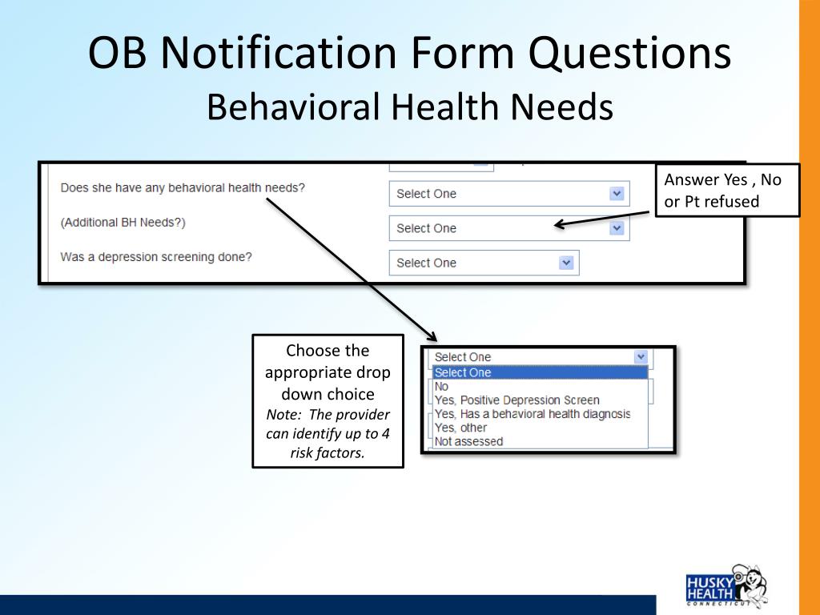
Task: Choose 'Not assessed' in the list
Action: coord(540,441)
